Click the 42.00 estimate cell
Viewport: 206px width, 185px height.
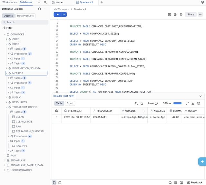pyautogui.click(x=174, y=117)
